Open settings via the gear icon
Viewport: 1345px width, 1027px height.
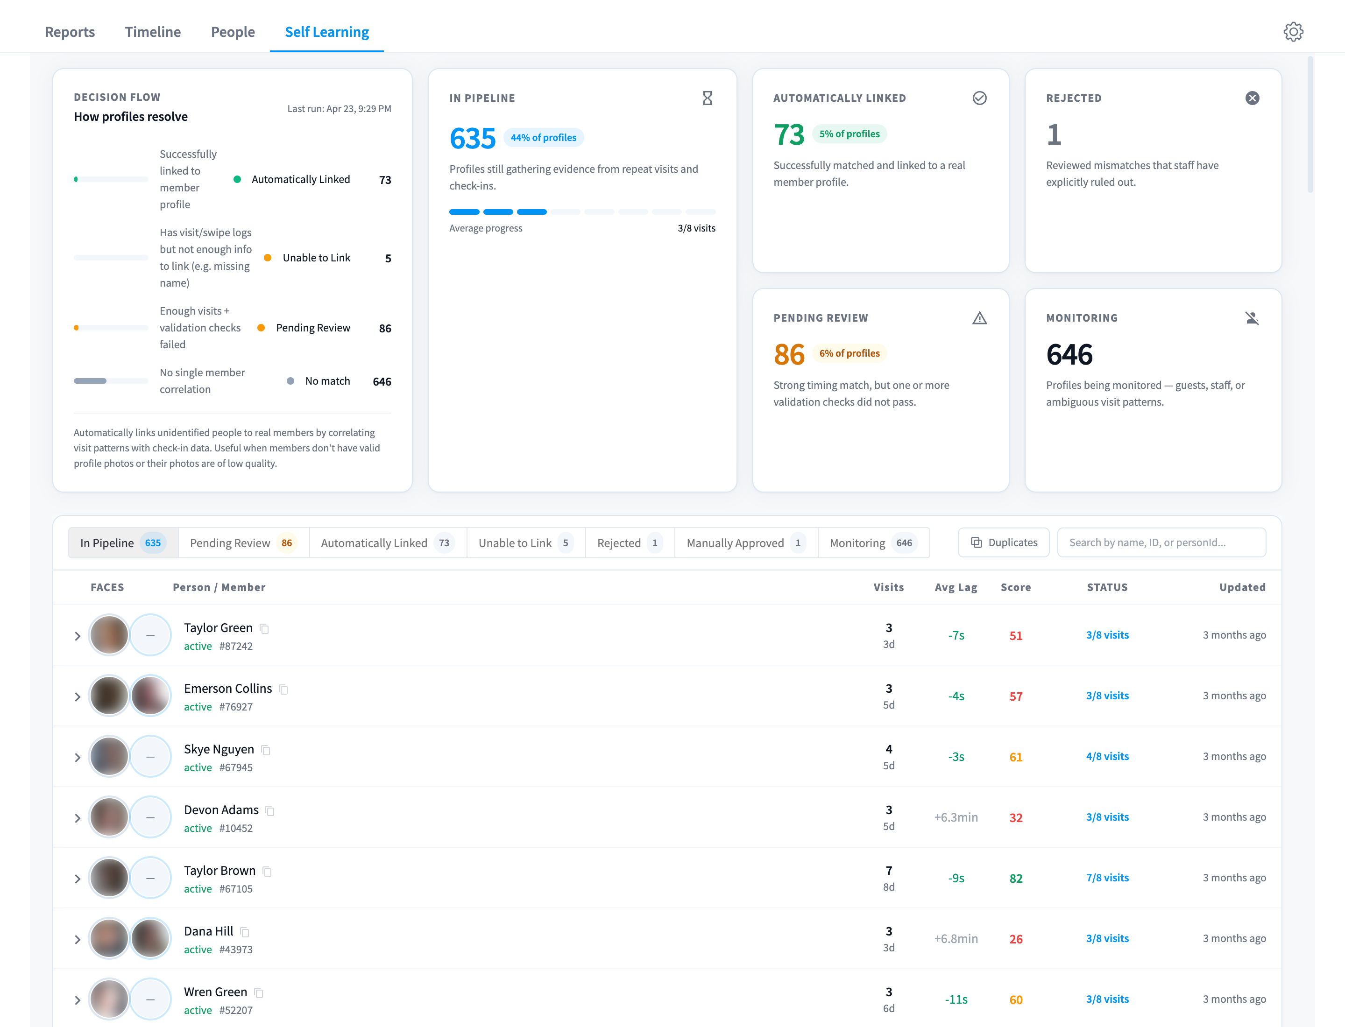(x=1293, y=32)
